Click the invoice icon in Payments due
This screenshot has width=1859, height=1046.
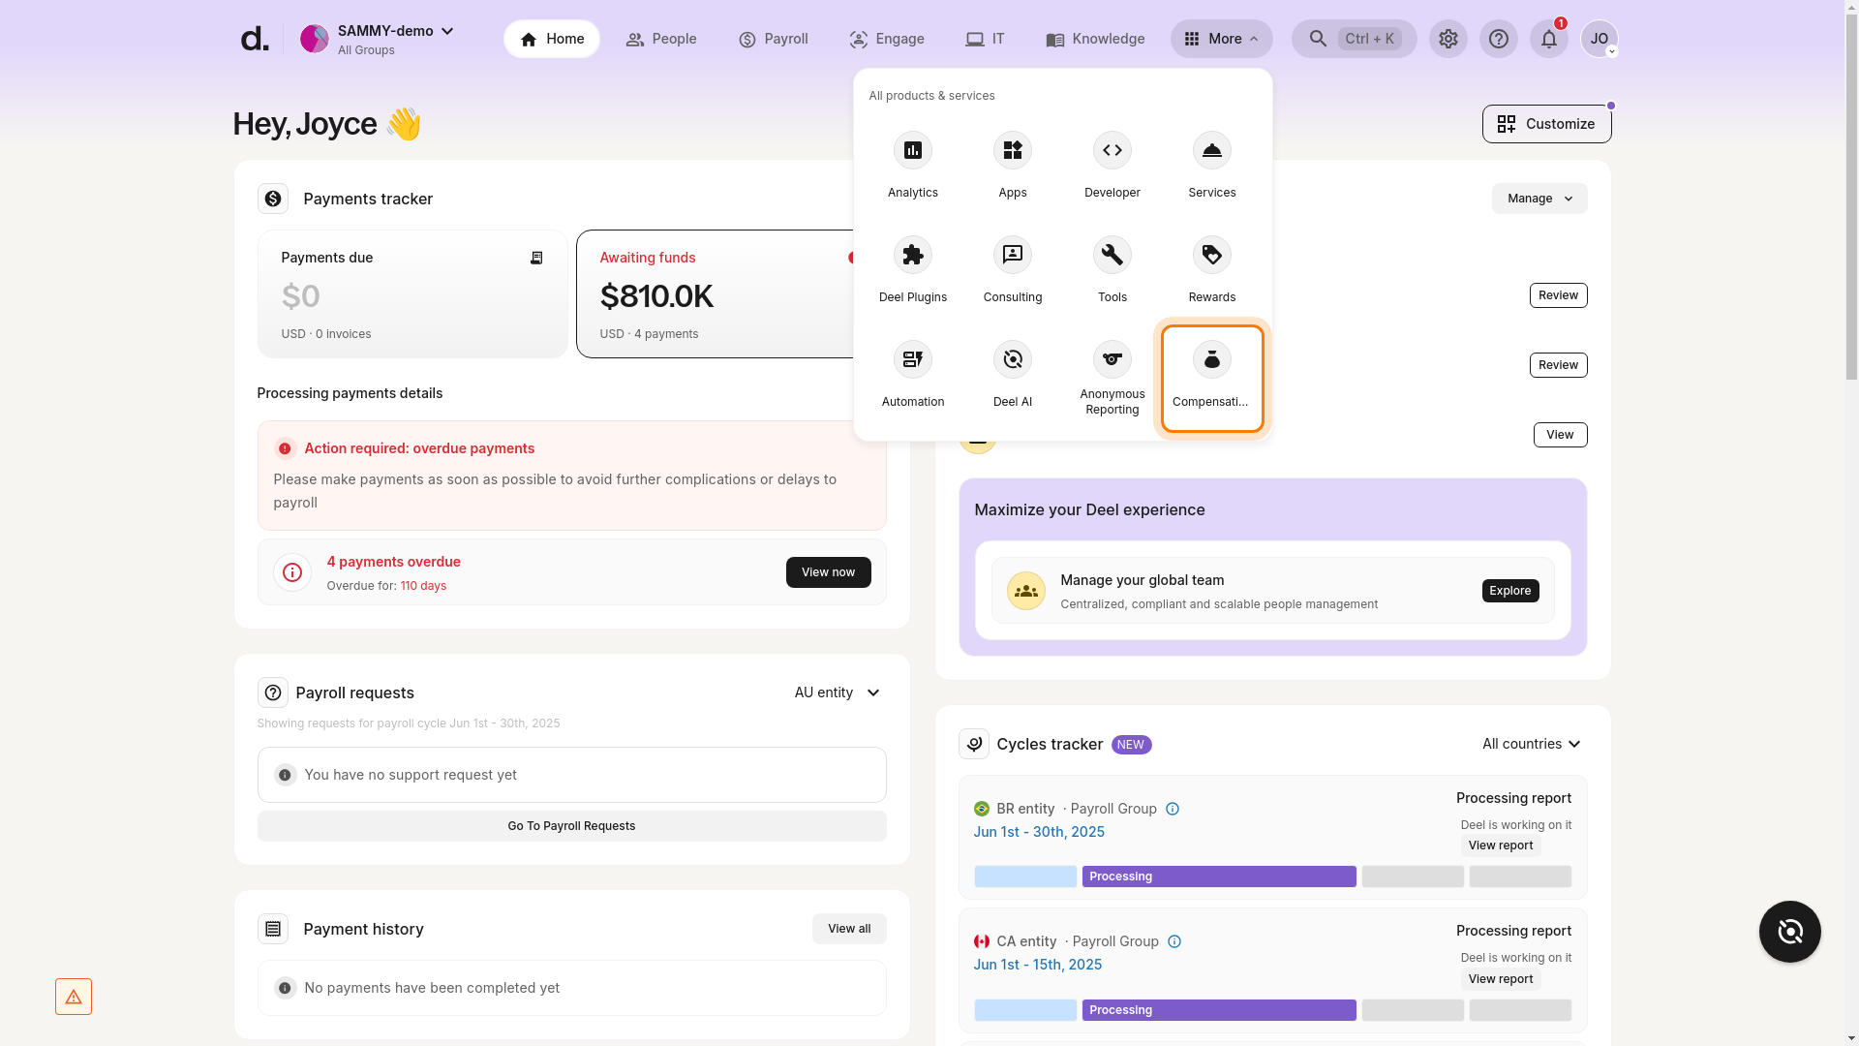[x=536, y=258]
